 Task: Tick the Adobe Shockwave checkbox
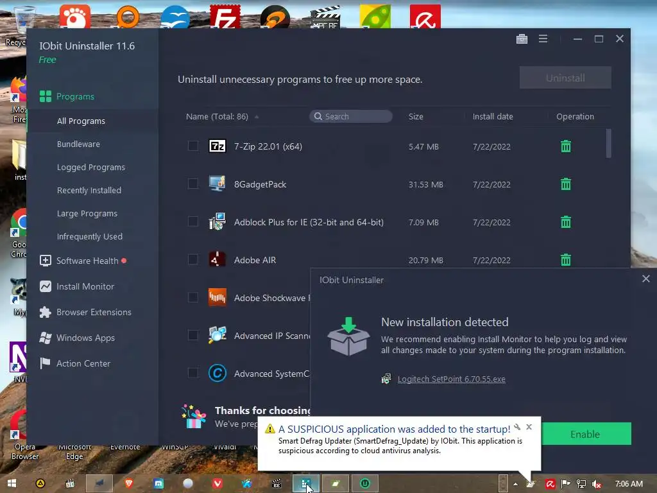(x=192, y=297)
